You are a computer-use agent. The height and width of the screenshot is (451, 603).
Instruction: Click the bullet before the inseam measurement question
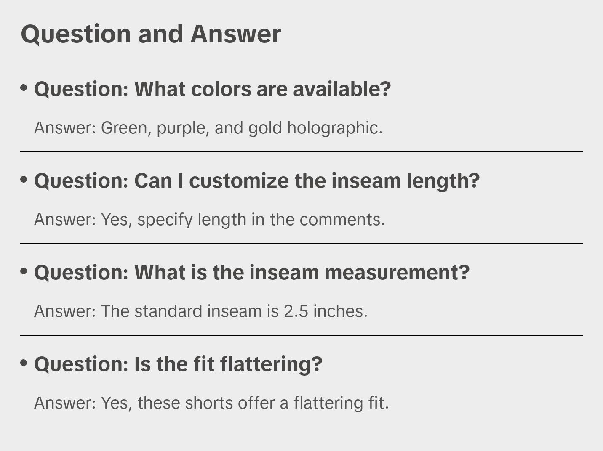(24, 271)
